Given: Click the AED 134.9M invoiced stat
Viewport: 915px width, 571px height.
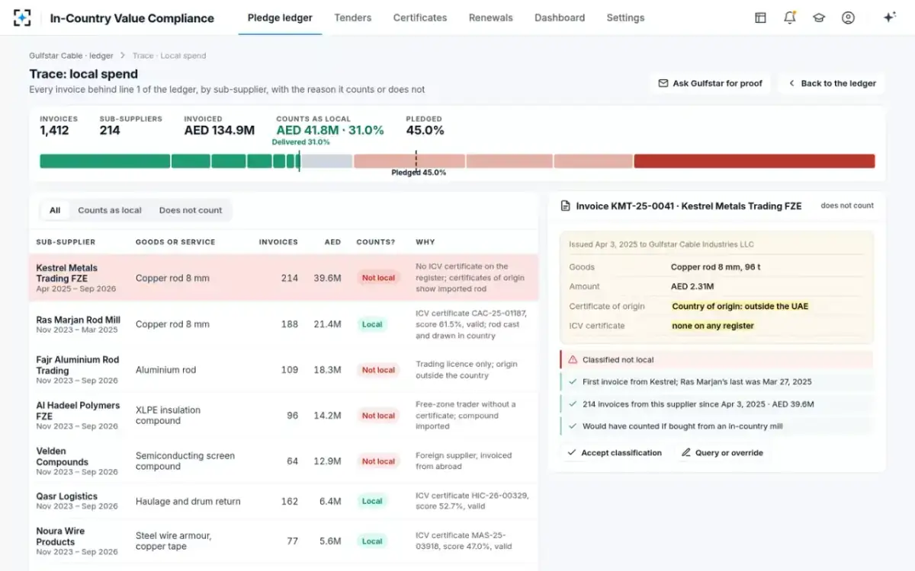Looking at the screenshot, I should 219,130.
